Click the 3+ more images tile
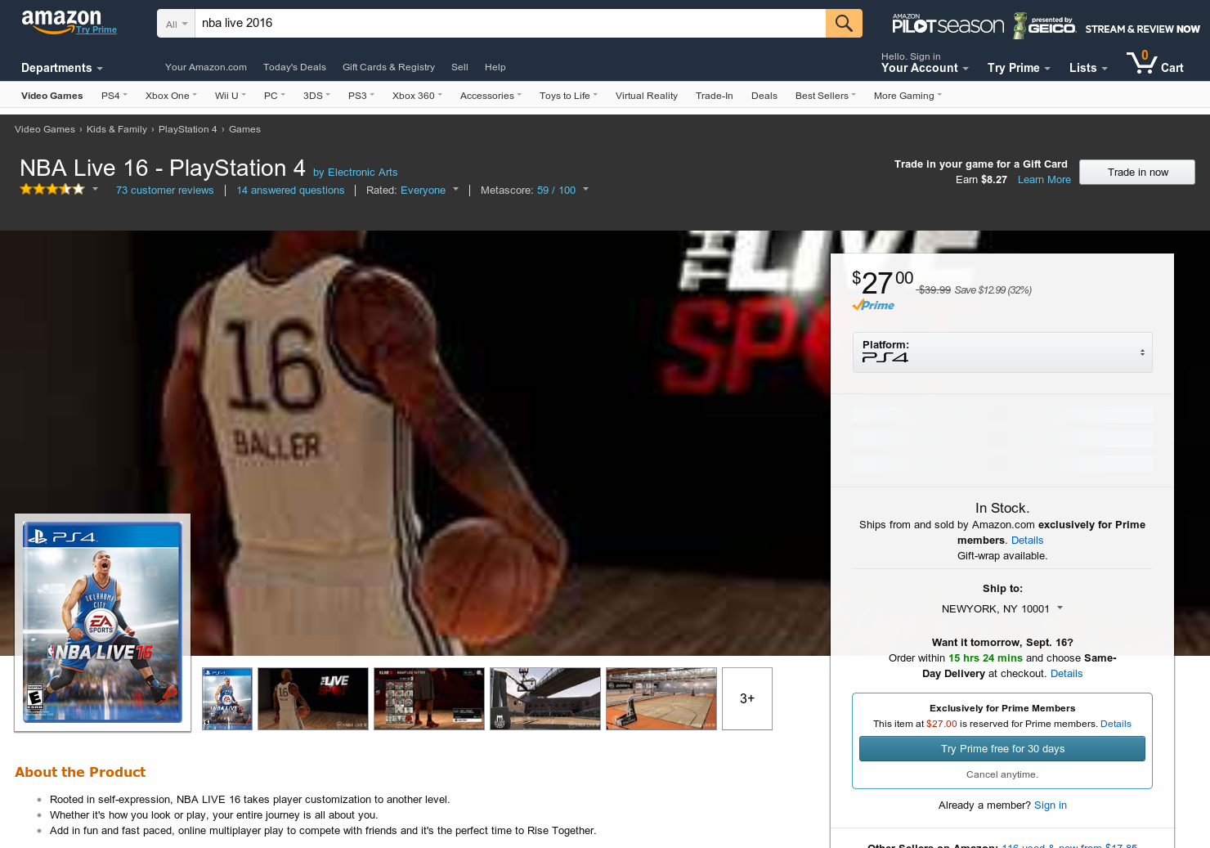This screenshot has height=848, width=1210. coord(747,698)
